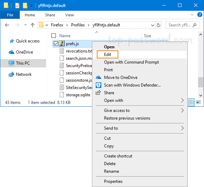This screenshot has height=187, width=204.
Task: Open the View ribbon tab
Action: point(69,15)
